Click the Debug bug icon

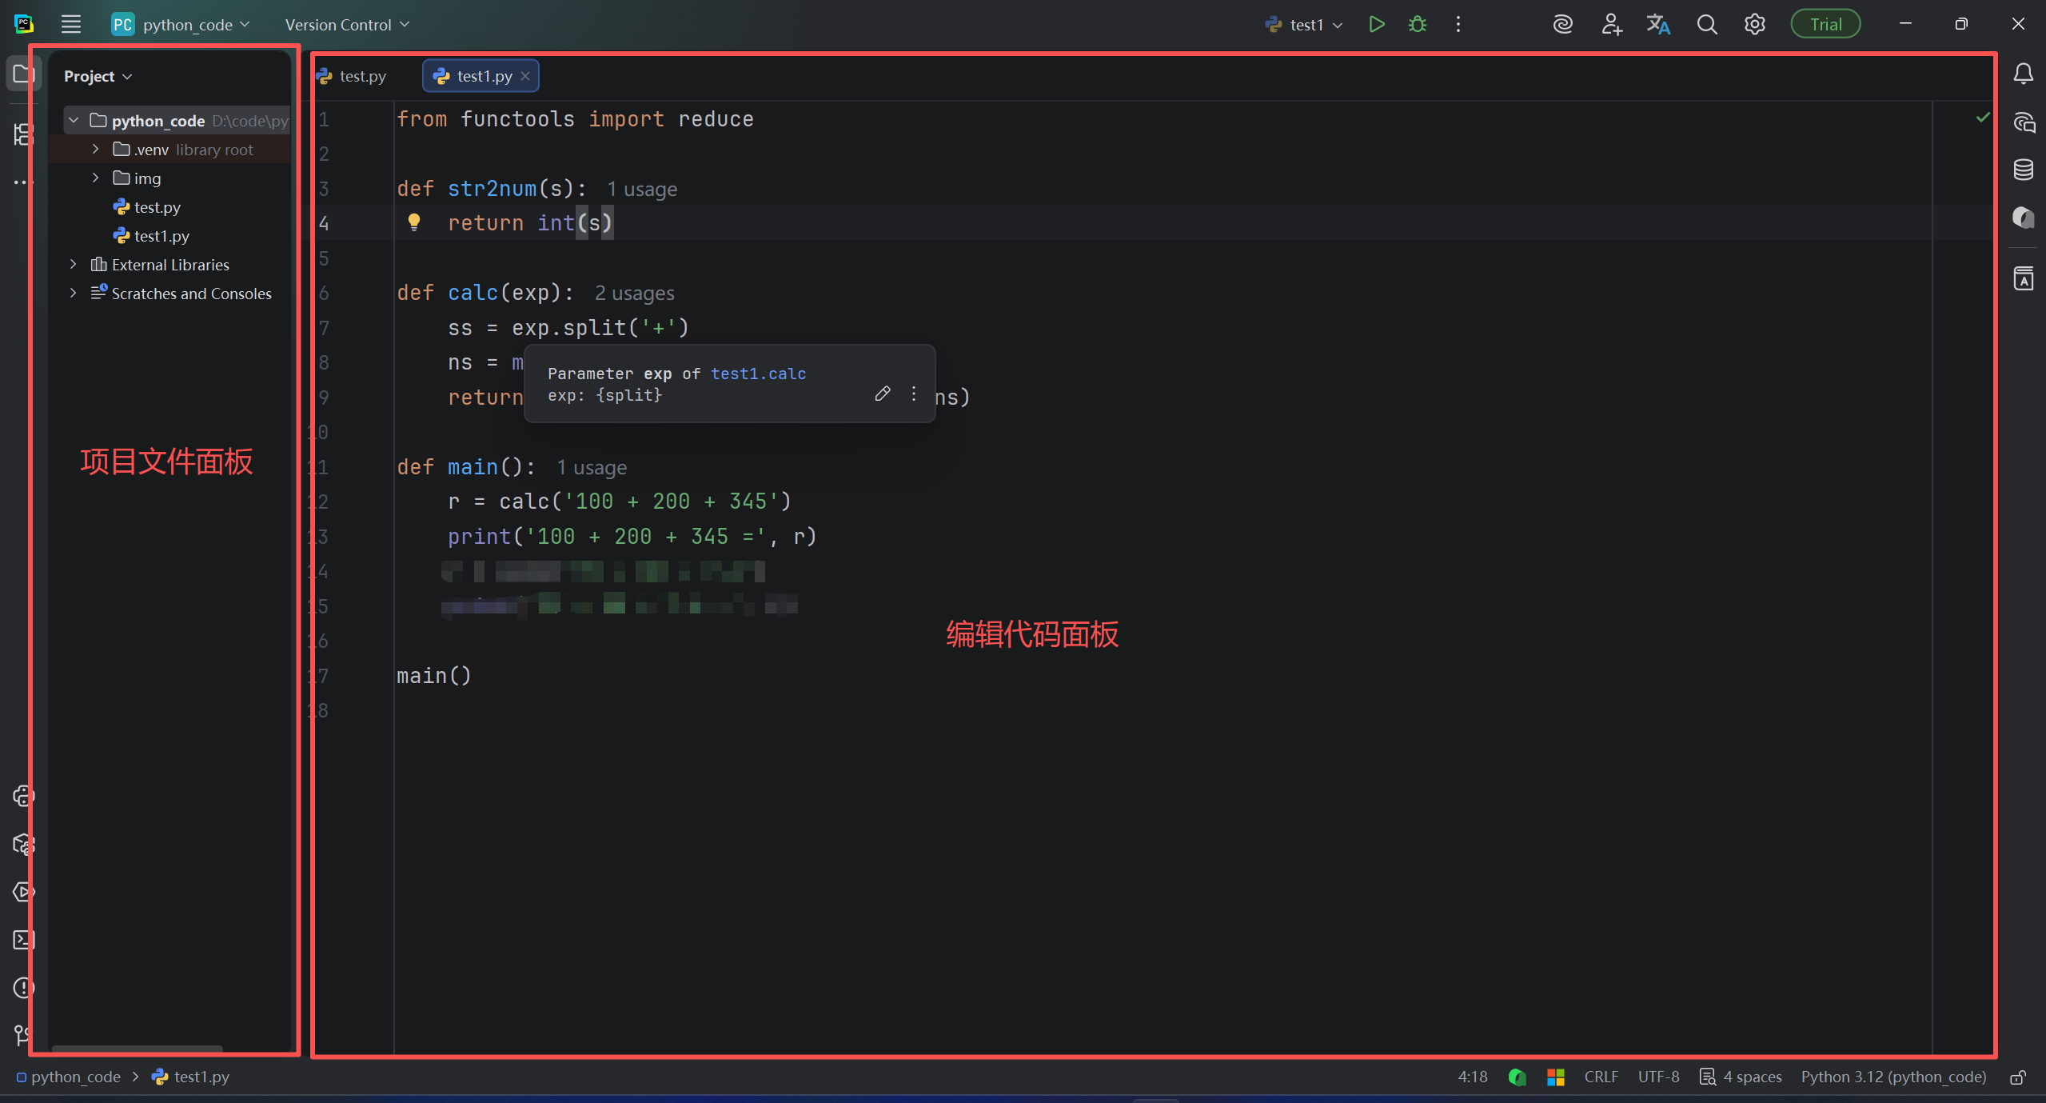click(x=1418, y=24)
